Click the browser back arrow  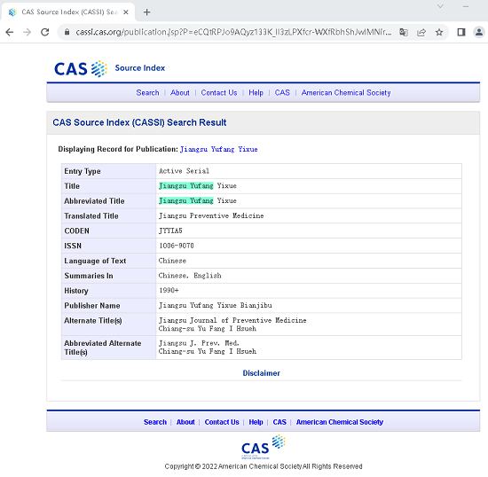[10, 32]
